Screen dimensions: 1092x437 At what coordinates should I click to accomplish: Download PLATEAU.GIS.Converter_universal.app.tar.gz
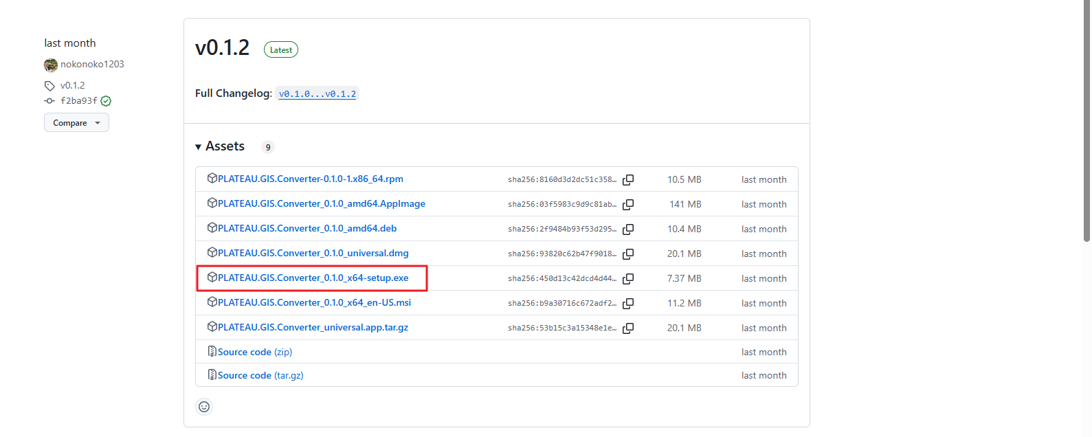[x=313, y=327]
